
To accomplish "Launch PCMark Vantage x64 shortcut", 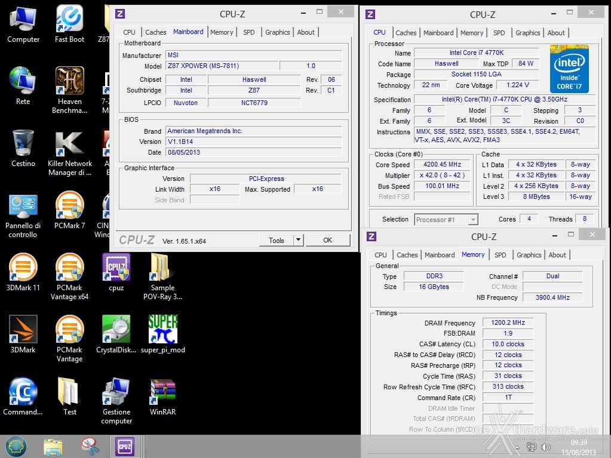I will 69,277.
